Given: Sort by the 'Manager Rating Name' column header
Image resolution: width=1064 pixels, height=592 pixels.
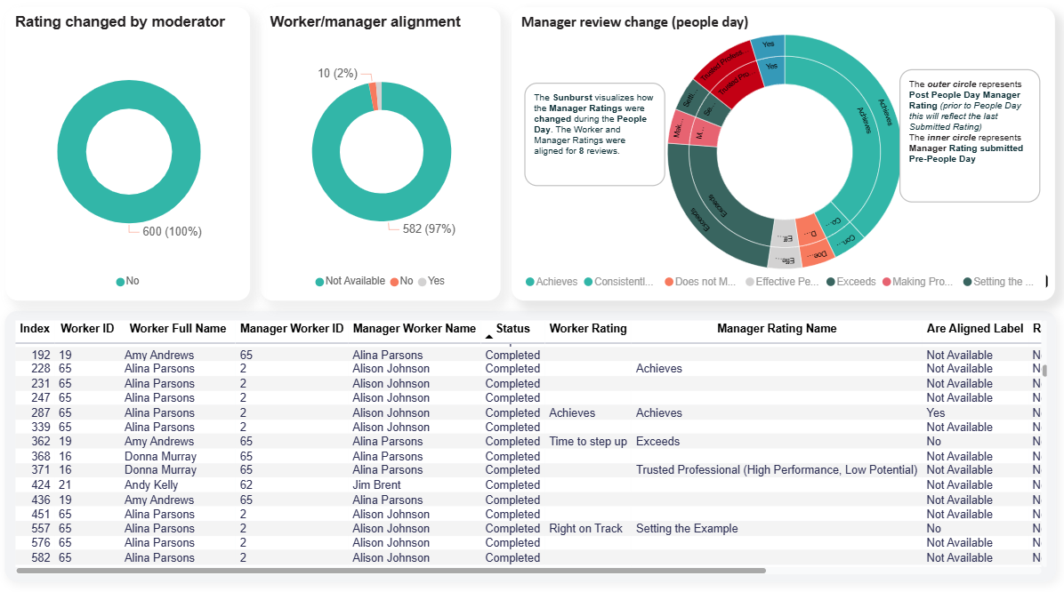Looking at the screenshot, I should pyautogui.click(x=776, y=329).
